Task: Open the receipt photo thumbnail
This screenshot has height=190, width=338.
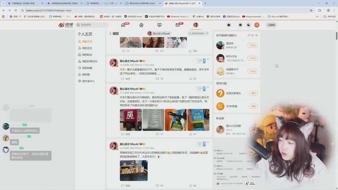Action: coord(153,120)
